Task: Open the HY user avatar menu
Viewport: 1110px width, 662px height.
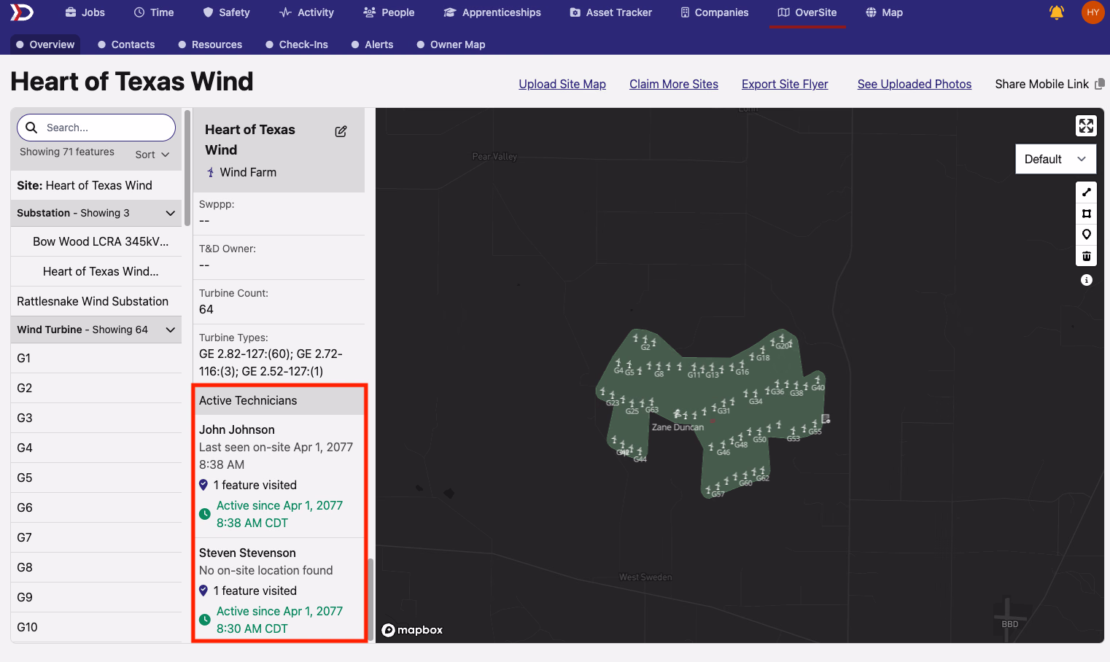Action: click(1092, 12)
